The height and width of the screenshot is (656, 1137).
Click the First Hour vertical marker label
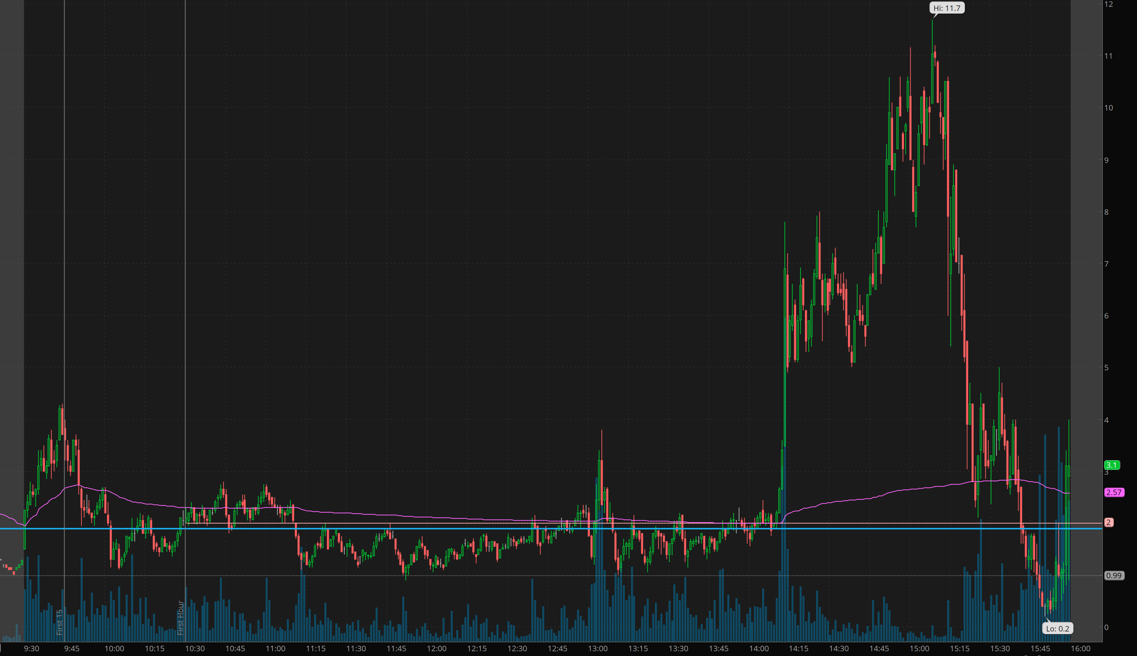(181, 617)
